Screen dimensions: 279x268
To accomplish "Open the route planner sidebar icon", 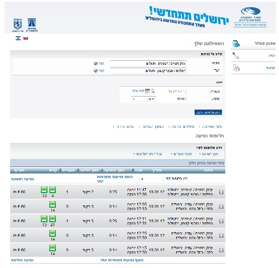I will point(236,44).
